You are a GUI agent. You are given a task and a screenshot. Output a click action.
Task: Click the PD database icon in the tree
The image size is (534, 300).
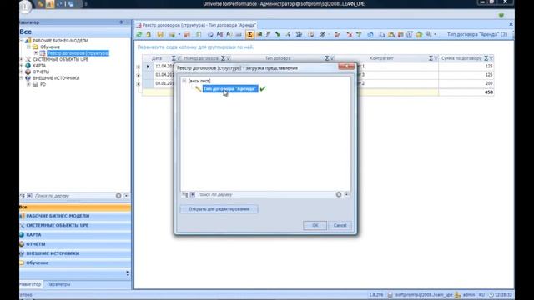pos(35,84)
